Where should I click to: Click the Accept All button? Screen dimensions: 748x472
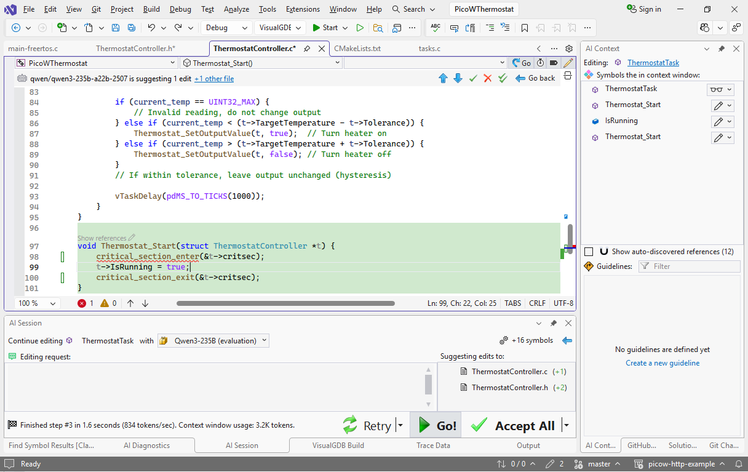[x=514, y=426]
